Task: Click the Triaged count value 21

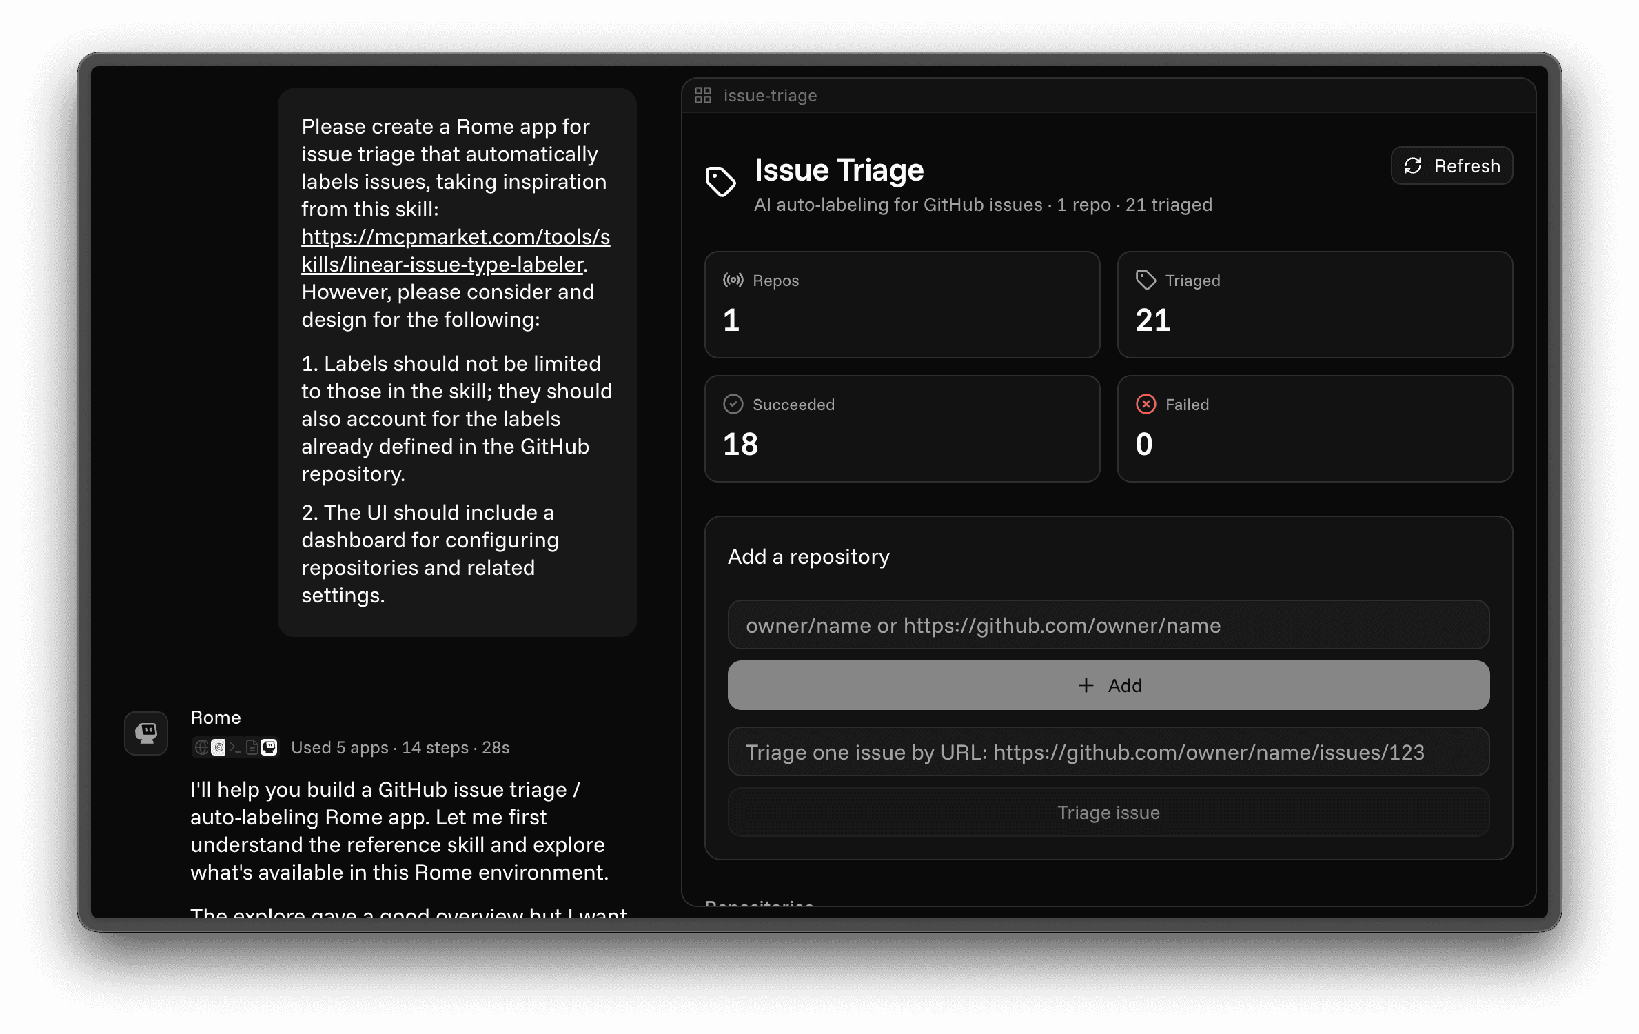Action: click(x=1152, y=320)
